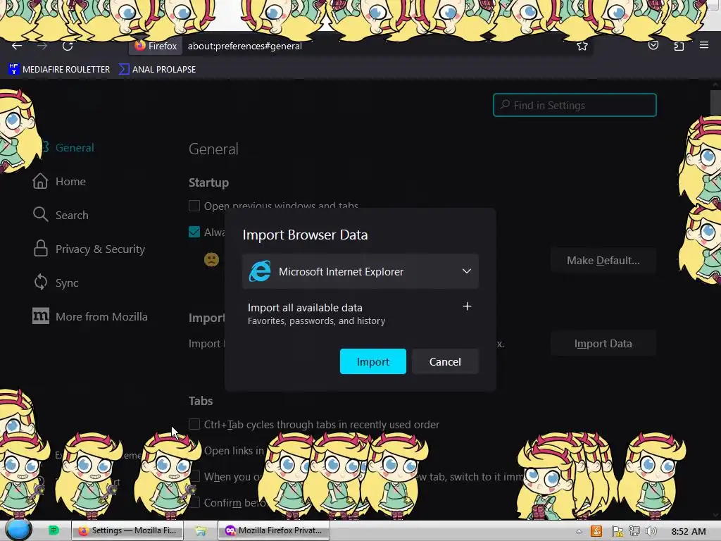
Task: Open the Pocket save icon
Action: (653, 45)
